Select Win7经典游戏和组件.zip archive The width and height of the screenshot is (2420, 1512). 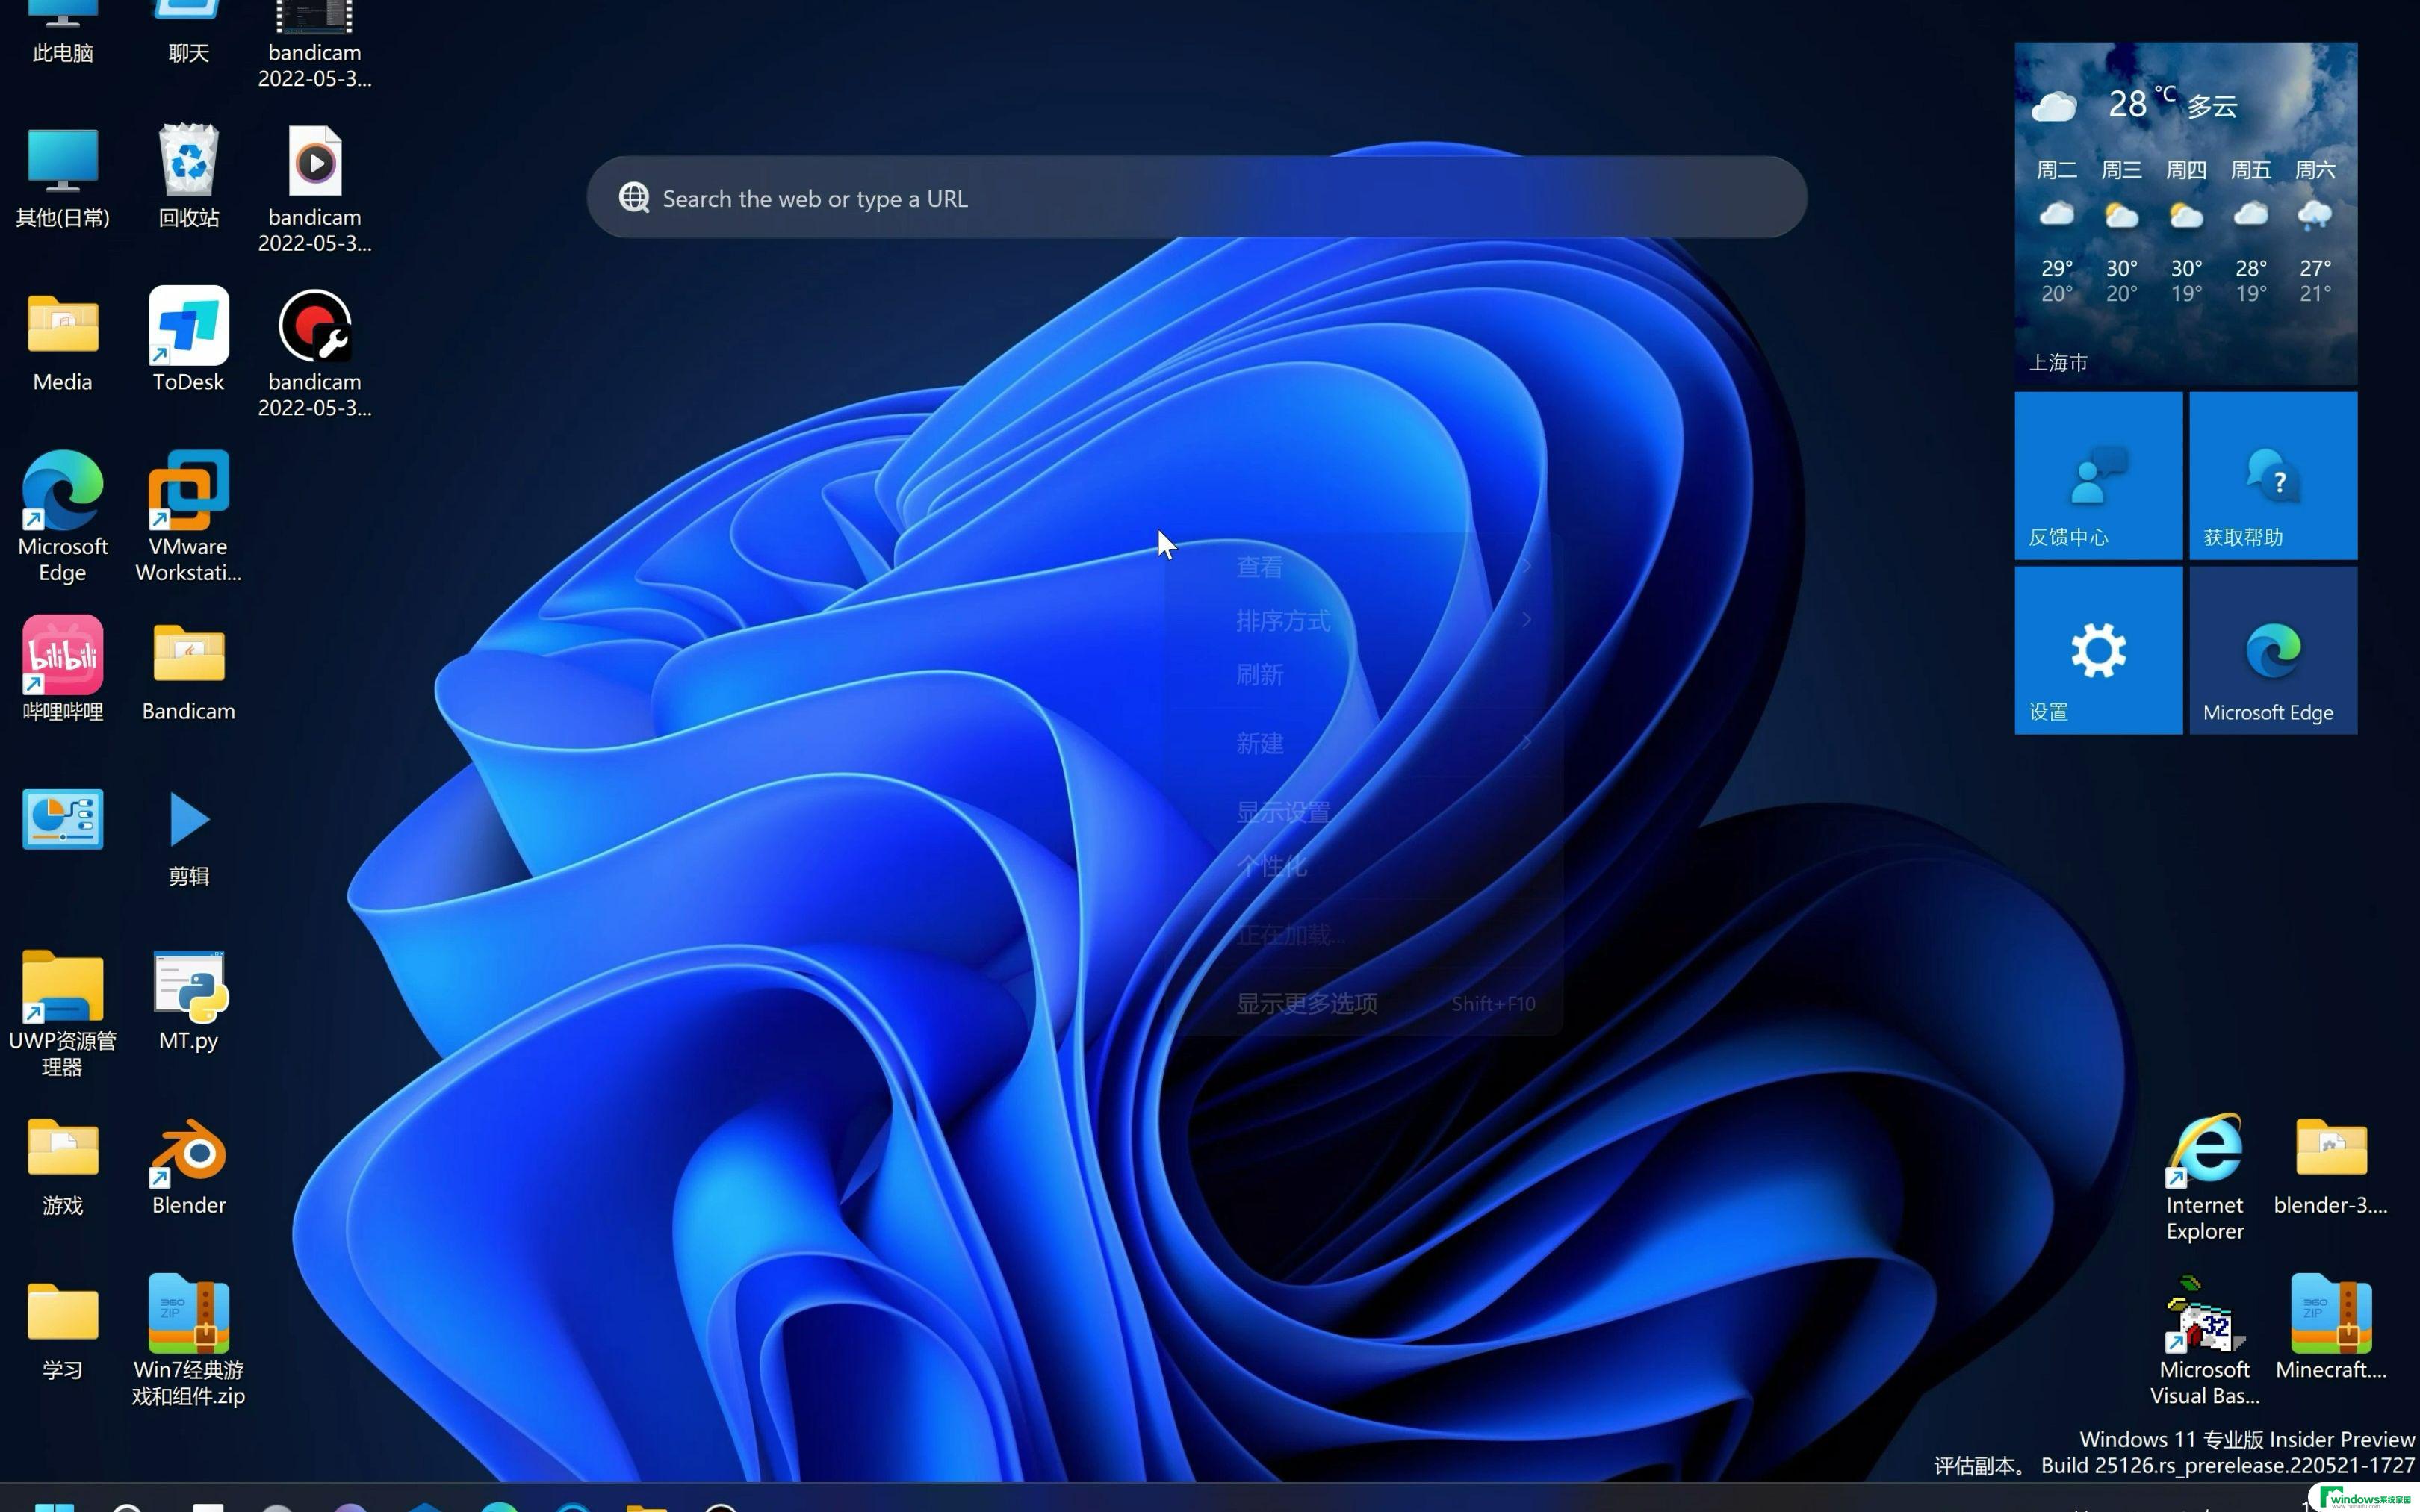[188, 1341]
